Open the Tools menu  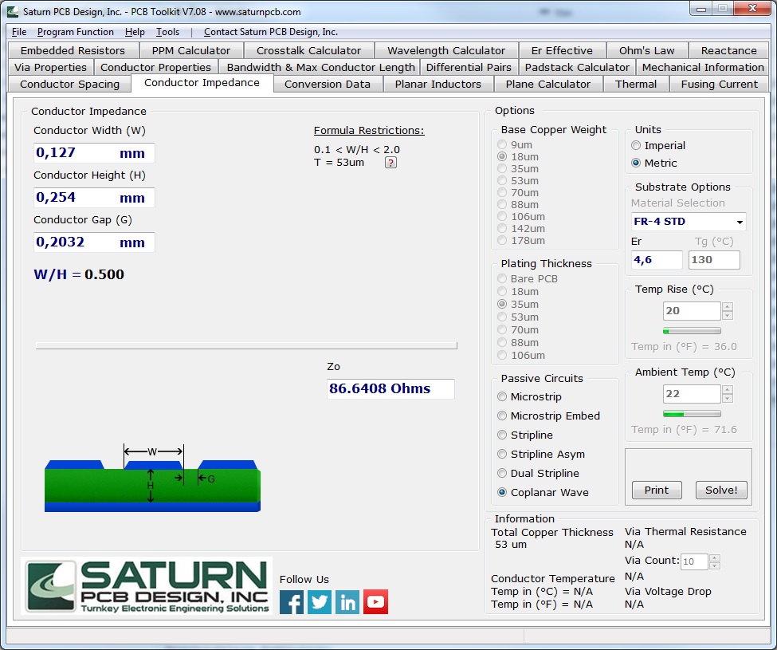(167, 32)
